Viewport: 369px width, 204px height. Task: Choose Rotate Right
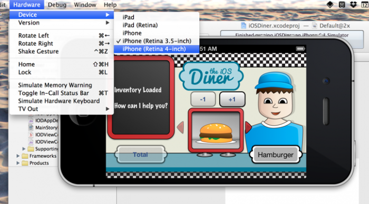click(x=62, y=44)
